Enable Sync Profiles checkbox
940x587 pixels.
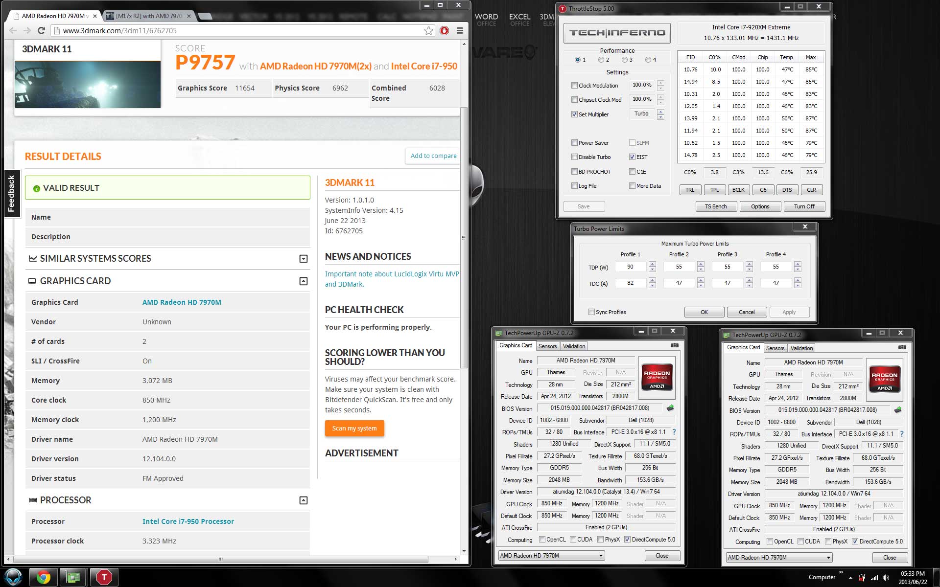[591, 312]
